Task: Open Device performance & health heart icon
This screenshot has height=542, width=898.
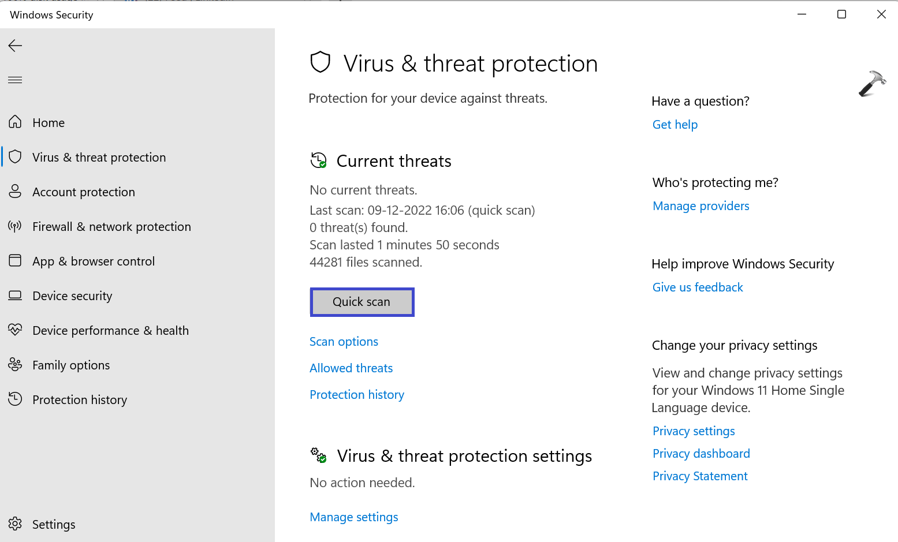Action: click(x=16, y=330)
